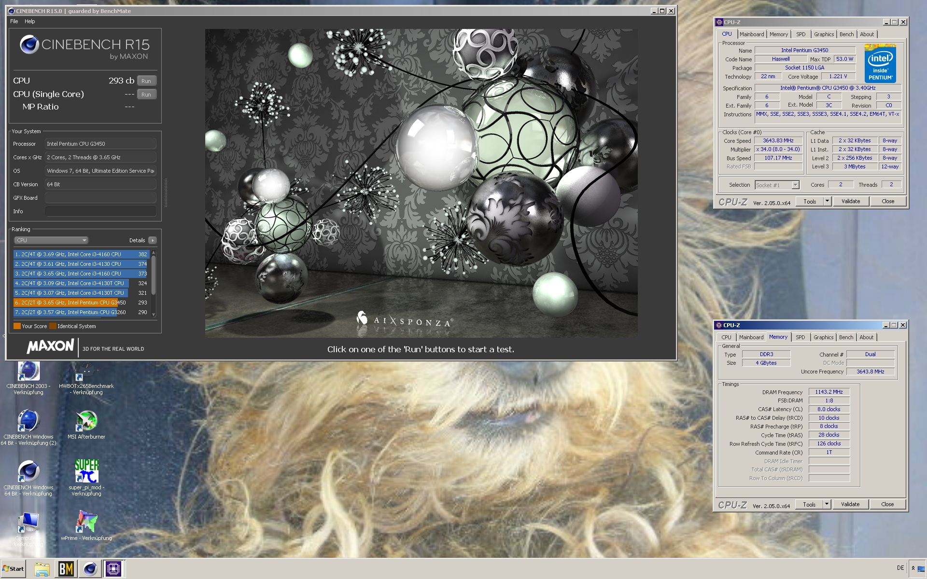The height and width of the screenshot is (579, 927).
Task: Click Intel Pentium logo in CPU-Z
Action: tap(880, 64)
